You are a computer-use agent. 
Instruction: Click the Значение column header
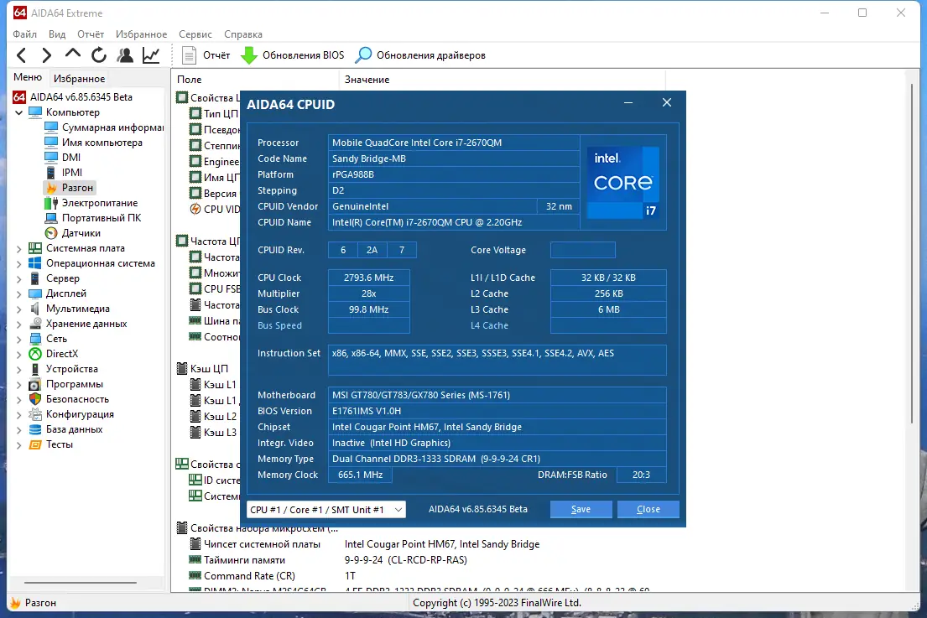503,79
